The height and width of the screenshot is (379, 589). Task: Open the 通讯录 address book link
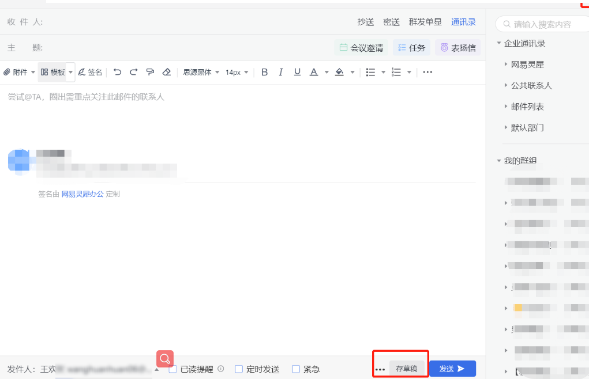[x=464, y=22]
